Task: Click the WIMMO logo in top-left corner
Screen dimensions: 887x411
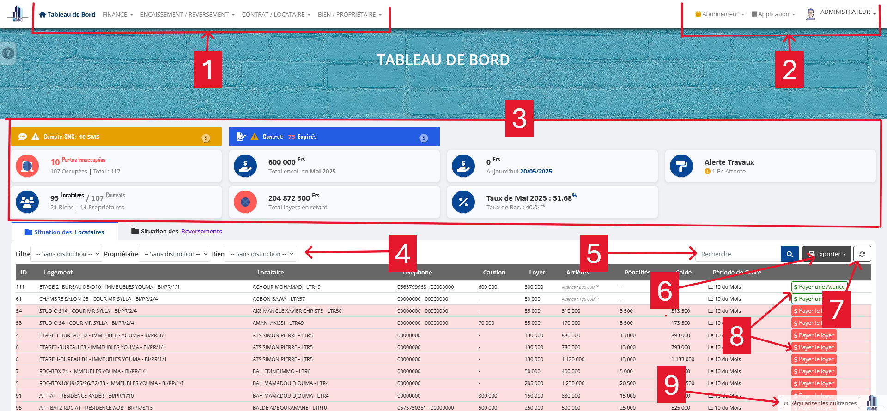Action: point(18,14)
